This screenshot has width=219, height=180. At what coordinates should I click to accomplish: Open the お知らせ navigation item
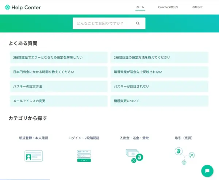[197, 7]
